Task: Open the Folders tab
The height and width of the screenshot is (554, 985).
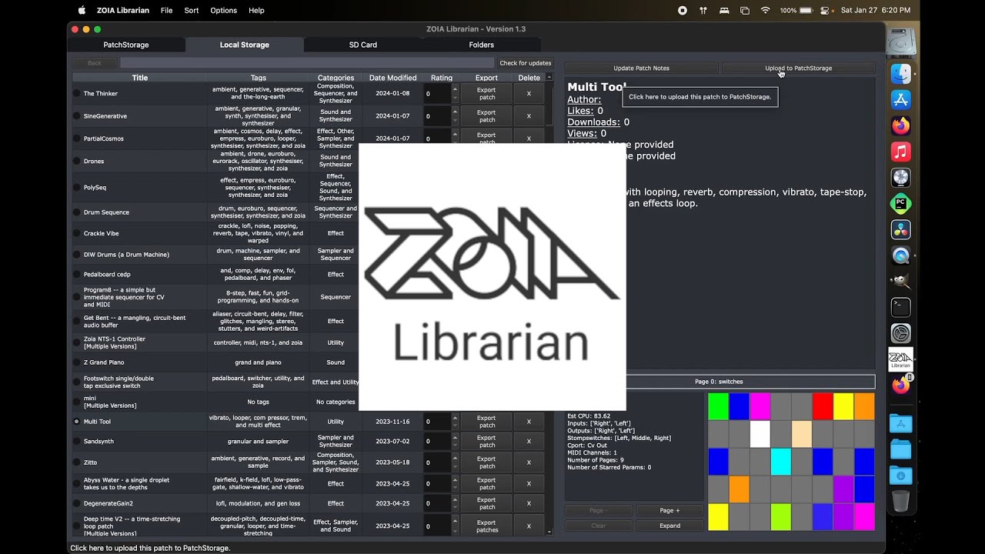Action: pos(482,45)
